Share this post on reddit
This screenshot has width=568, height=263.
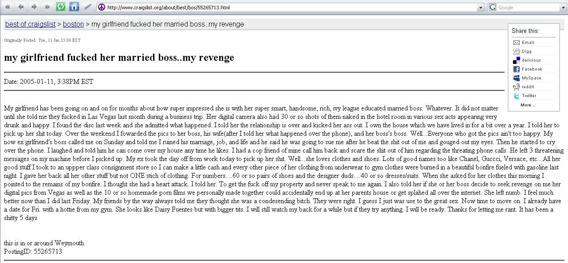(x=528, y=87)
